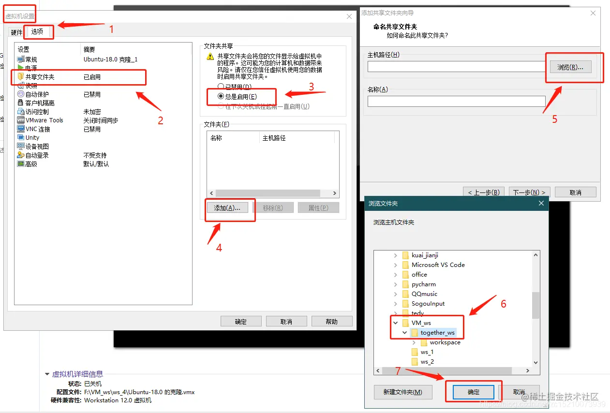Click the 主机路径 input field
The height and width of the screenshot is (413, 610).
pos(456,67)
